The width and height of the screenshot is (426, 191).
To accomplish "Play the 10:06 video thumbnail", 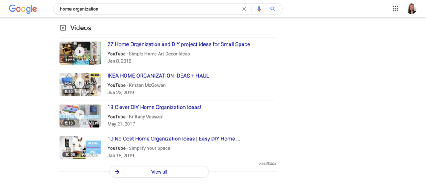I will coord(80,147).
